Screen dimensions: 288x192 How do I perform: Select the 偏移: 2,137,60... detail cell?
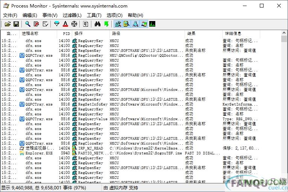pyautogui.click(x=241, y=148)
